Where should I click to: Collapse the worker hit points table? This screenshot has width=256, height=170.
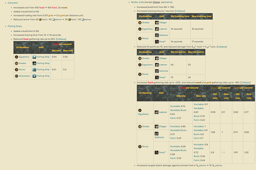pyautogui.click(x=221, y=47)
